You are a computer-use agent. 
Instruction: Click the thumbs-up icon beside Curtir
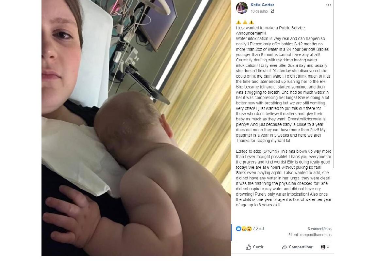click(x=249, y=247)
